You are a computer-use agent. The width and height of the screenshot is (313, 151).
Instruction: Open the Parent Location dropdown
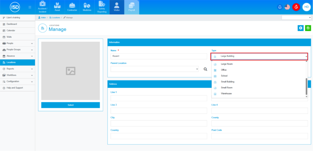[x=155, y=69]
